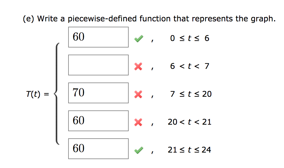
Task: Click the interval text 21 ≤ t ≤ 24
Action: (x=189, y=150)
